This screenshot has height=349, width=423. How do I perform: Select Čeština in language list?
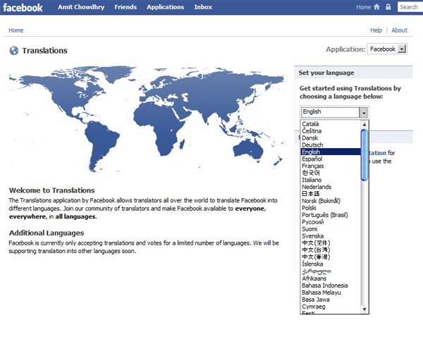tap(331, 131)
